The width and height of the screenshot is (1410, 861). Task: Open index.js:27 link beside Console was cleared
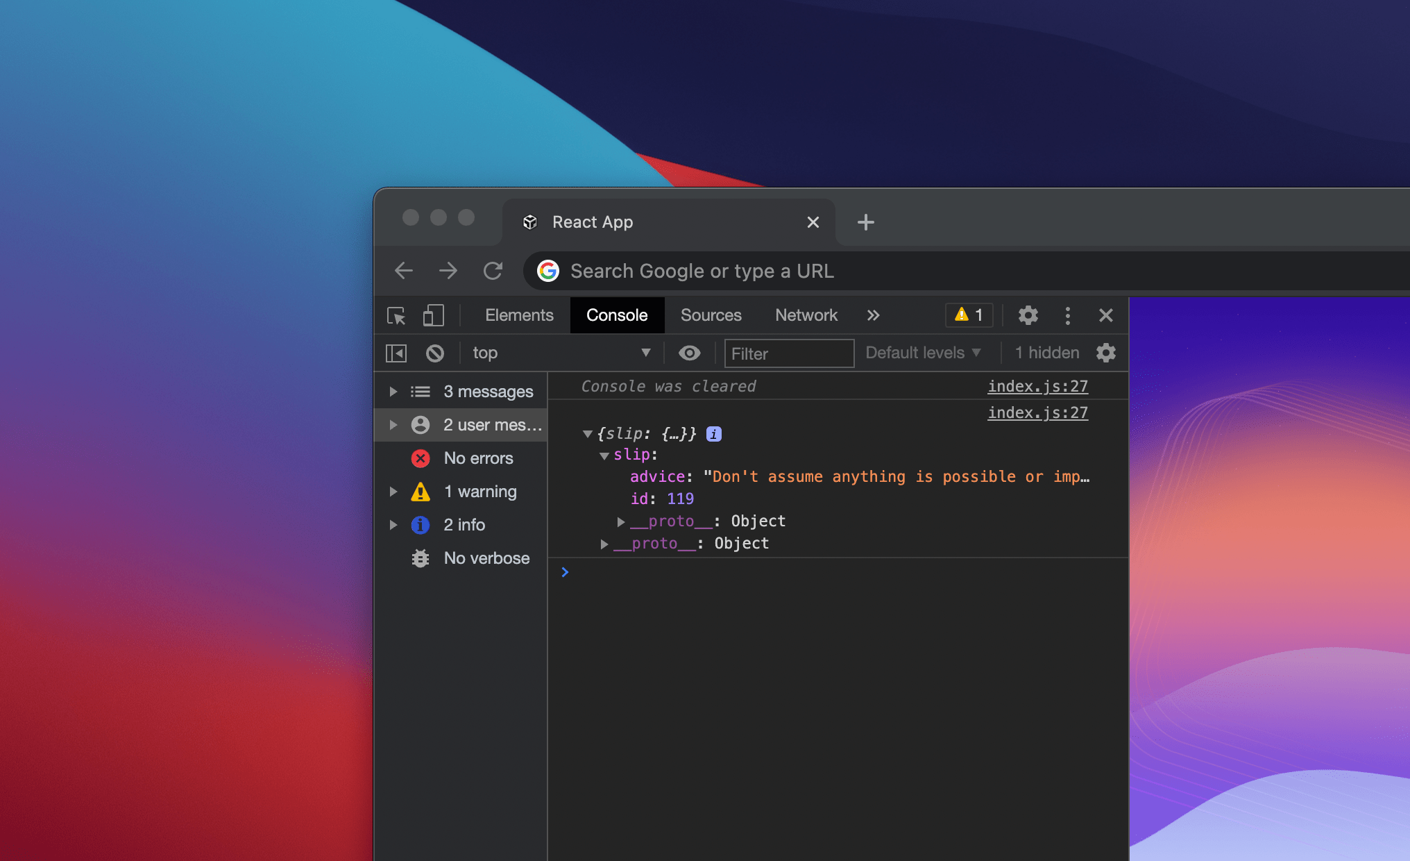click(x=1038, y=386)
